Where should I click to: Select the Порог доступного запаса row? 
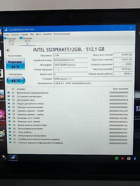pyautogui.click(x=68, y=104)
